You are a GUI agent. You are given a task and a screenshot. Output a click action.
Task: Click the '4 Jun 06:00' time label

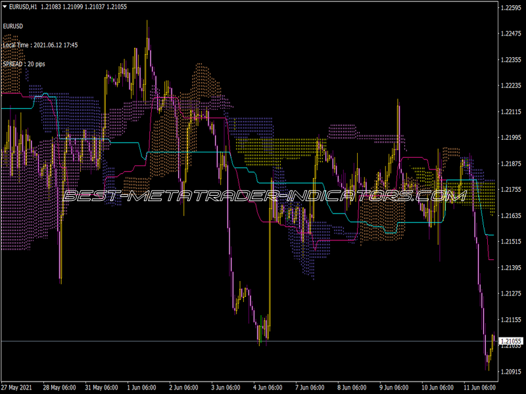(268, 387)
